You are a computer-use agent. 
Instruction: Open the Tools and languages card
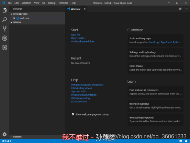coord(155,40)
